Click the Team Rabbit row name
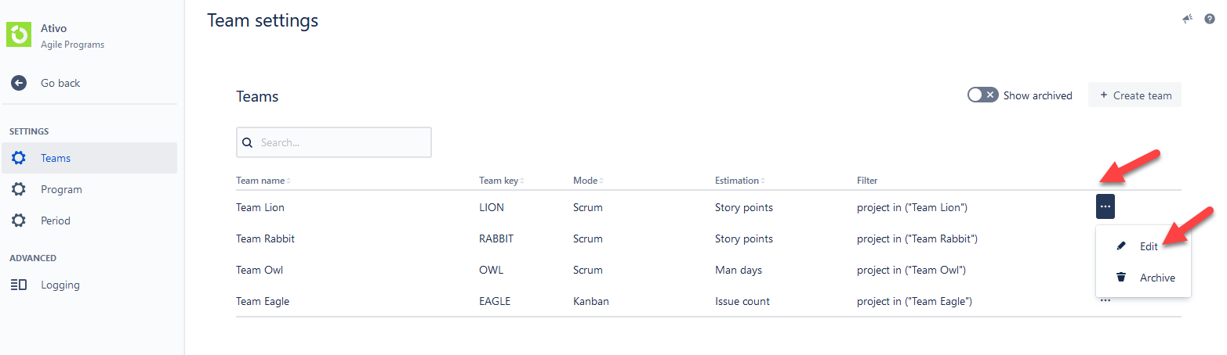1227x355 pixels. pyautogui.click(x=265, y=238)
